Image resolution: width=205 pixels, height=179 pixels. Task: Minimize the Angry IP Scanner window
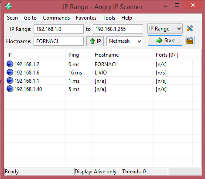click(165, 6)
